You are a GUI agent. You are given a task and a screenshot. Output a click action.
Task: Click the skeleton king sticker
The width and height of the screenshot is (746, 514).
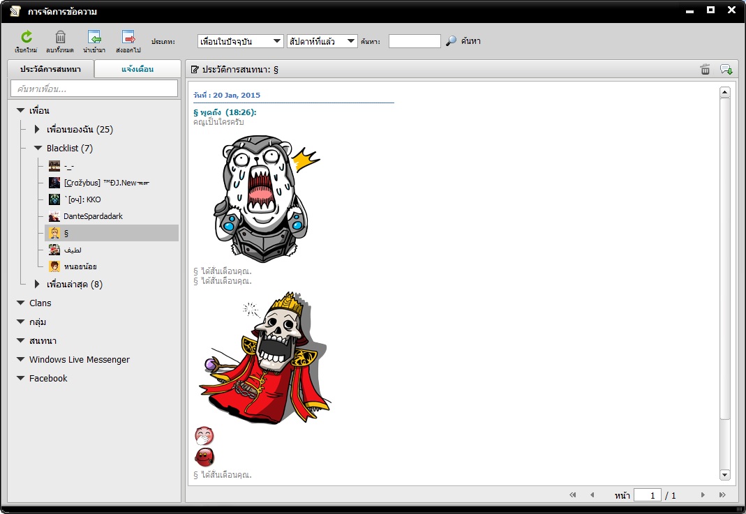(264, 358)
